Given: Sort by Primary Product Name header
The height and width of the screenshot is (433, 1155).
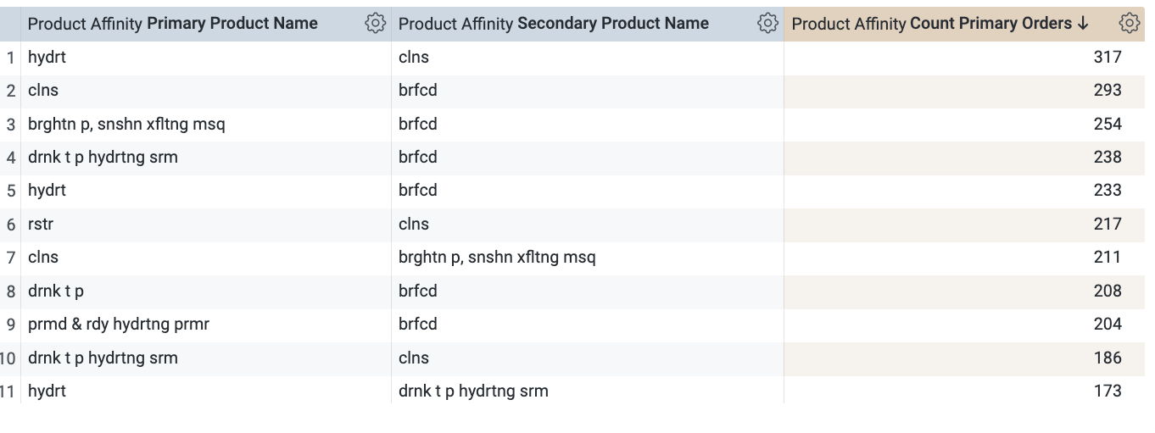Looking at the screenshot, I should [173, 24].
